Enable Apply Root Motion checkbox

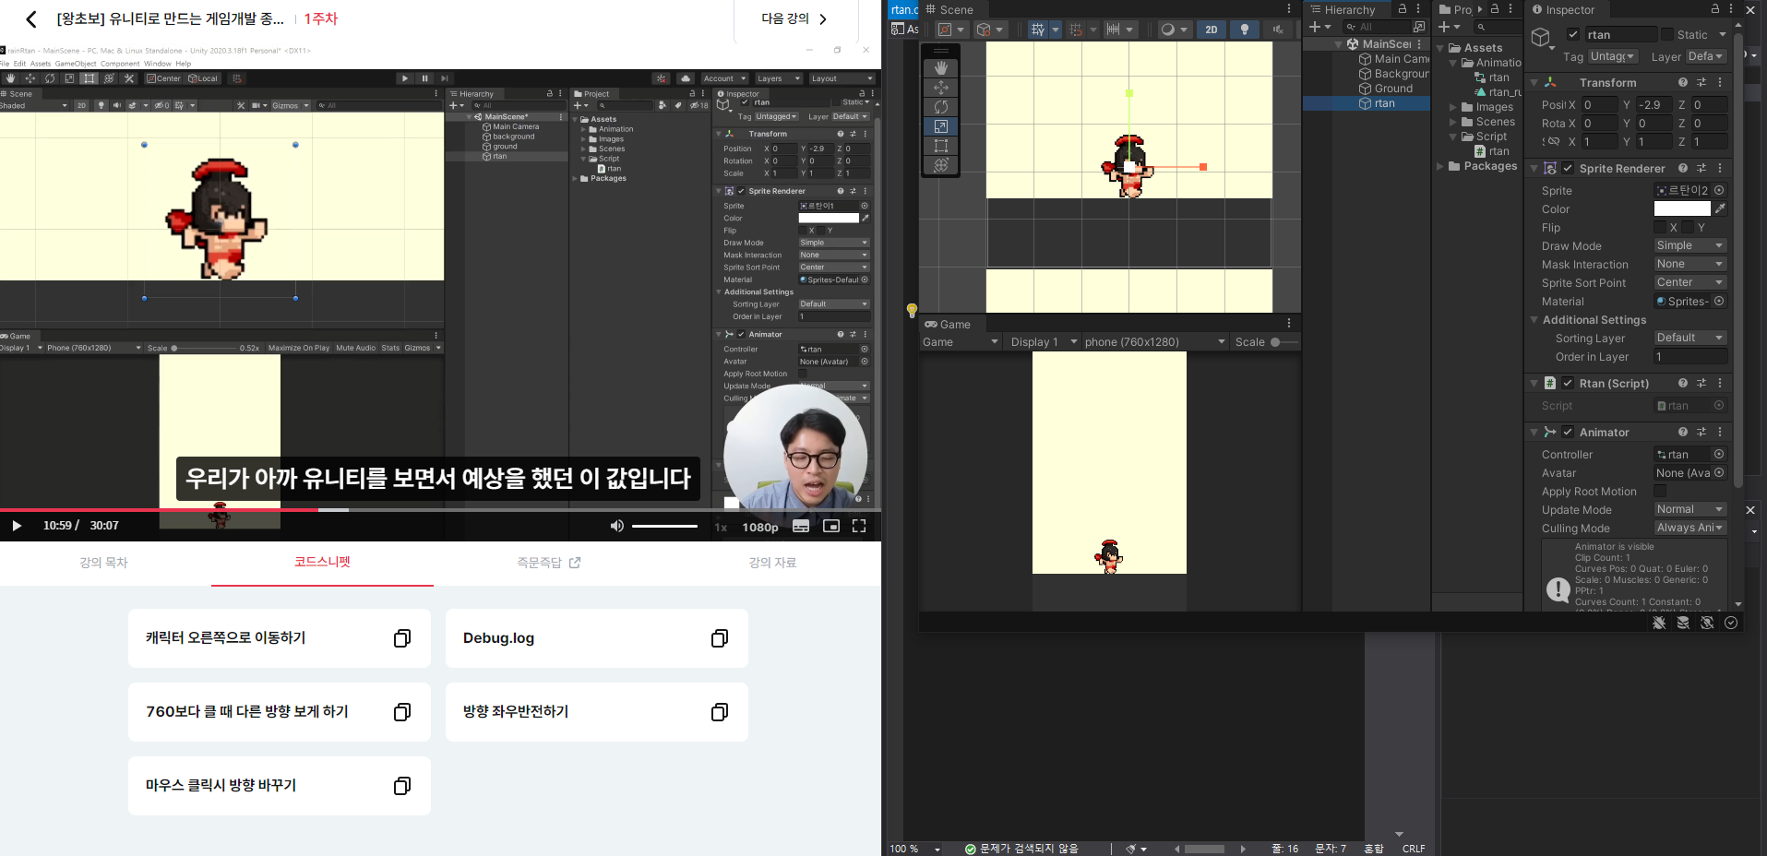pos(1660,492)
